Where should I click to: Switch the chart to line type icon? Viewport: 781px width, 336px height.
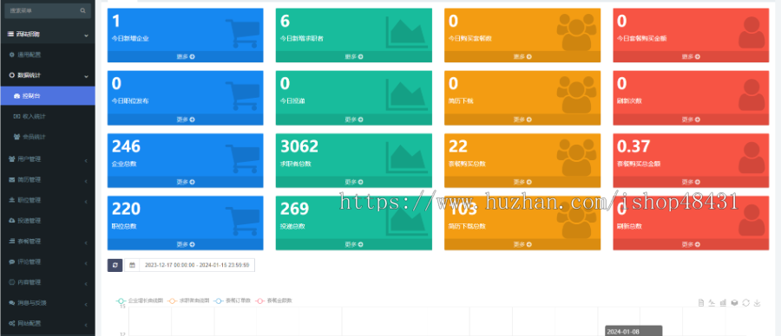(x=712, y=303)
